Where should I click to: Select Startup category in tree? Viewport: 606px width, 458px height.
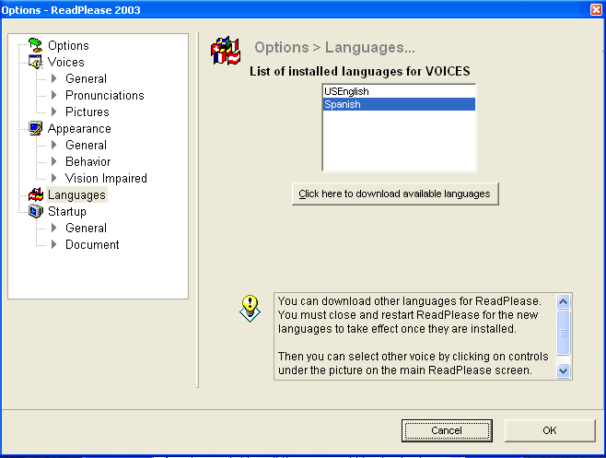point(67,212)
